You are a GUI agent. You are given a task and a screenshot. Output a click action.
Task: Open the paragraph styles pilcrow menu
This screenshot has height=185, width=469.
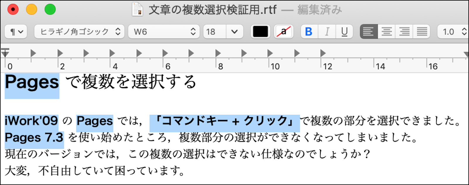coord(16,32)
